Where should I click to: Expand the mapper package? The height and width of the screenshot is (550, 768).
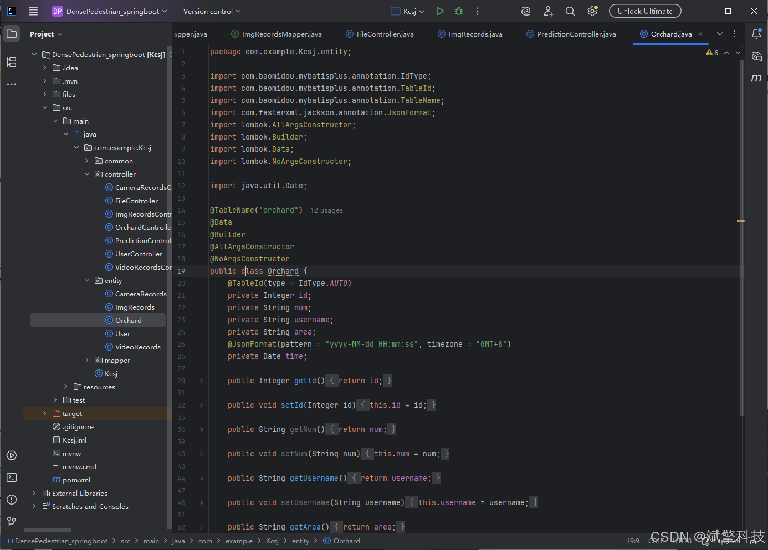(87, 360)
